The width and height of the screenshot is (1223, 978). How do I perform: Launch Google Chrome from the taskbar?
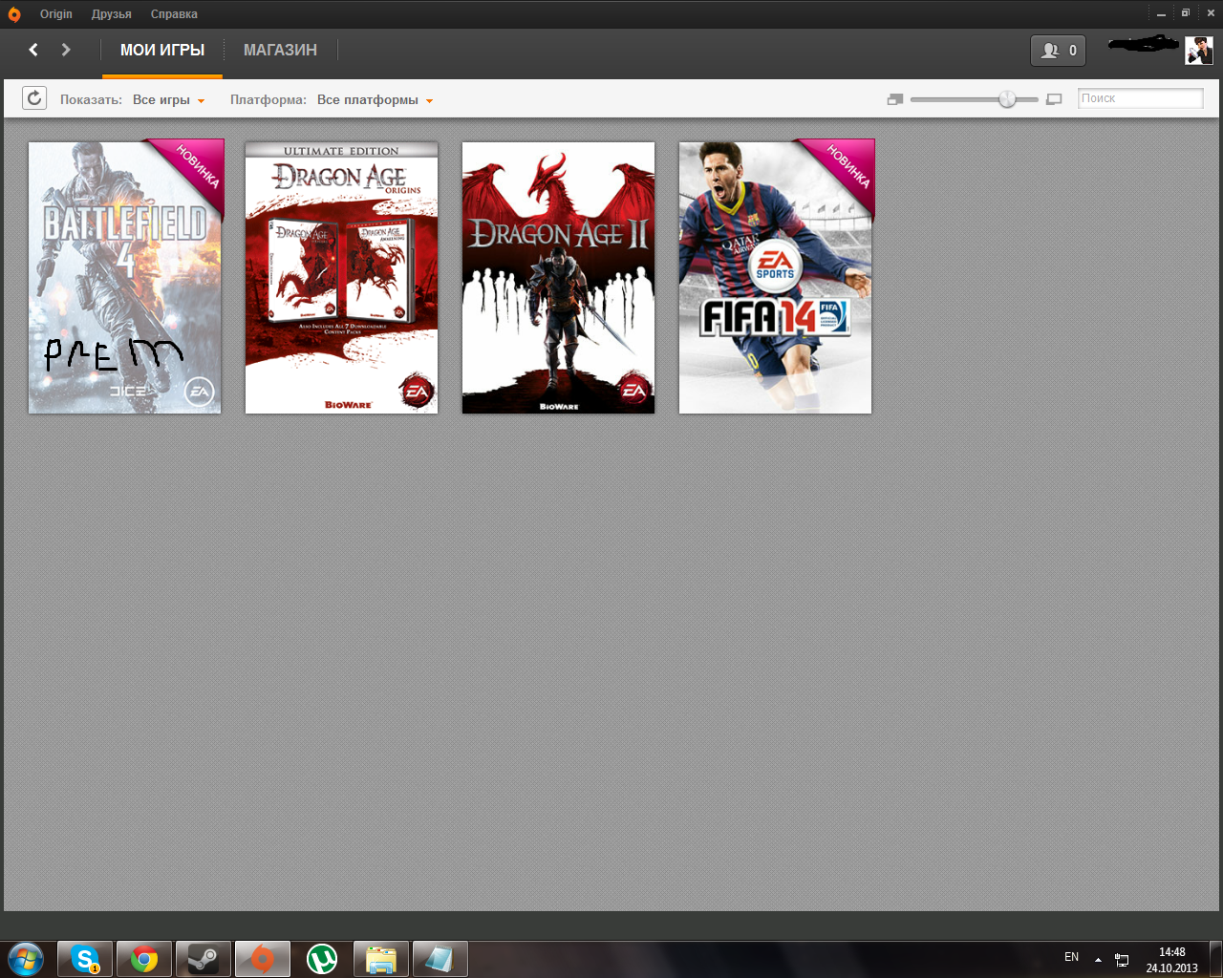[144, 959]
